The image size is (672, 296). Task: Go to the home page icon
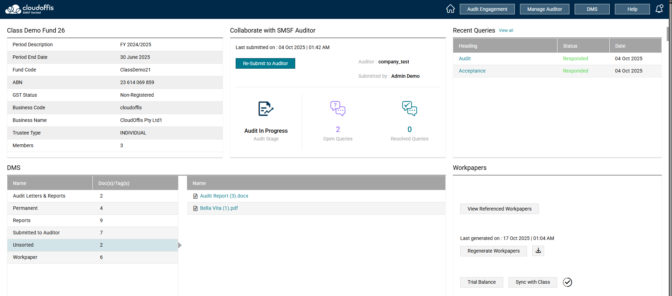450,9
